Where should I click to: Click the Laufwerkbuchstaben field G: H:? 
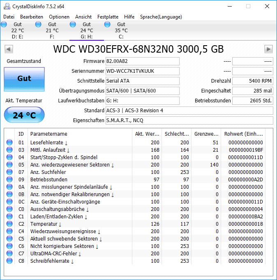coord(143,101)
